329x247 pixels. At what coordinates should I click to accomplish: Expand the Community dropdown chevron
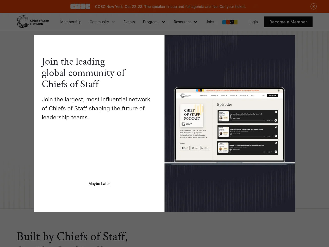(x=113, y=22)
